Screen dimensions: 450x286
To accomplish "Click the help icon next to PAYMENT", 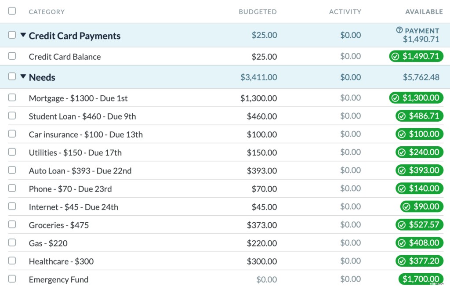I will pyautogui.click(x=399, y=30).
